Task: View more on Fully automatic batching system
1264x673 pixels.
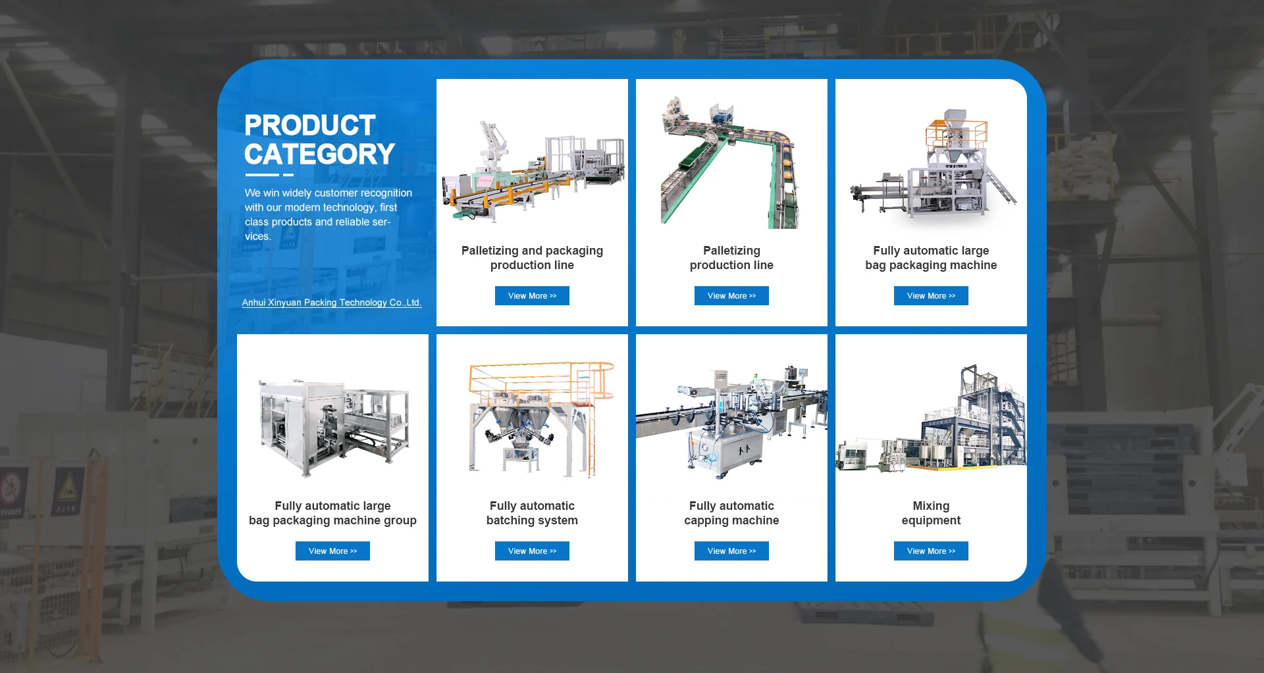Action: tap(532, 551)
